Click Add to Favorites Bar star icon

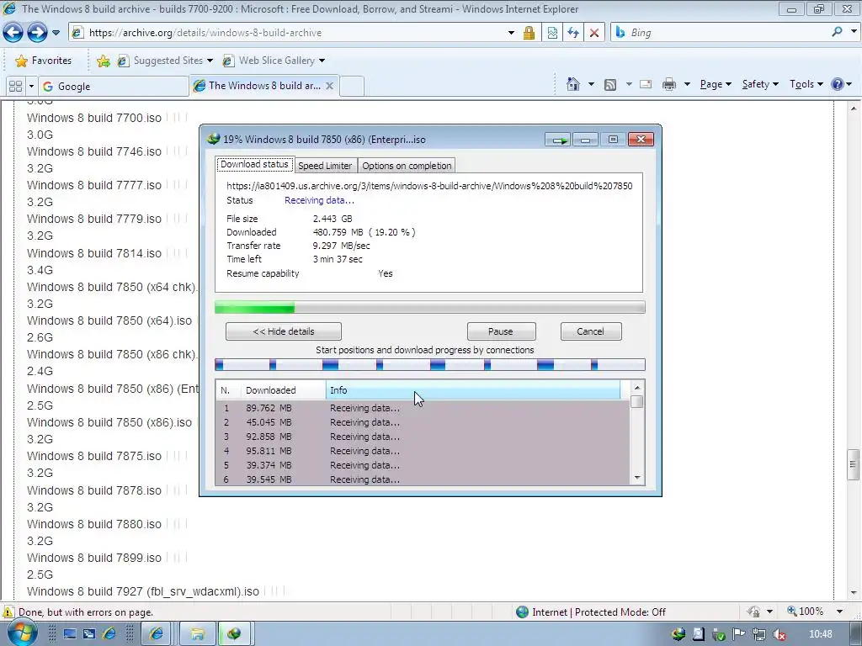pyautogui.click(x=103, y=61)
